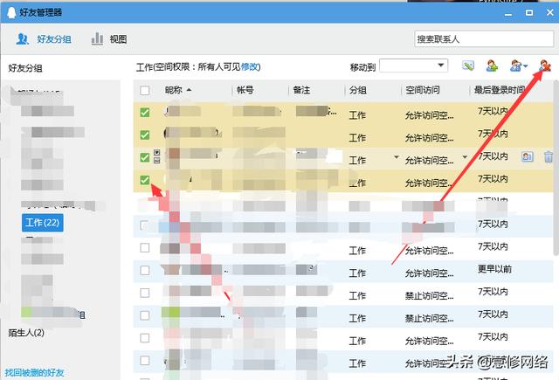Click the edit-remark note icon in the toolbar
This screenshot has width=559, height=380.
pyautogui.click(x=468, y=66)
